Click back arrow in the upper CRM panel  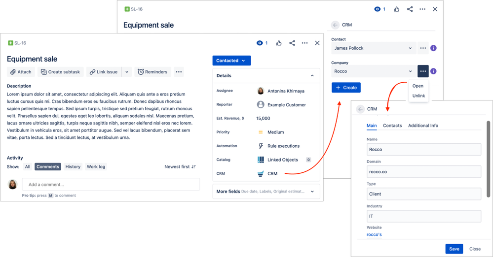click(335, 25)
